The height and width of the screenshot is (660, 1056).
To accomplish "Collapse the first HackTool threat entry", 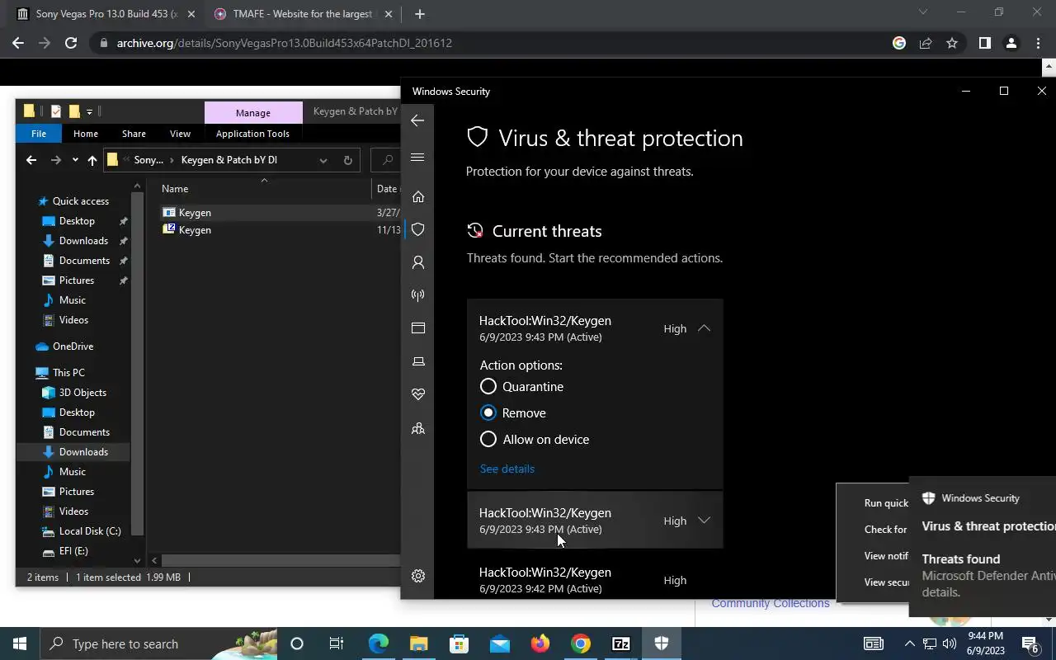I will click(704, 328).
